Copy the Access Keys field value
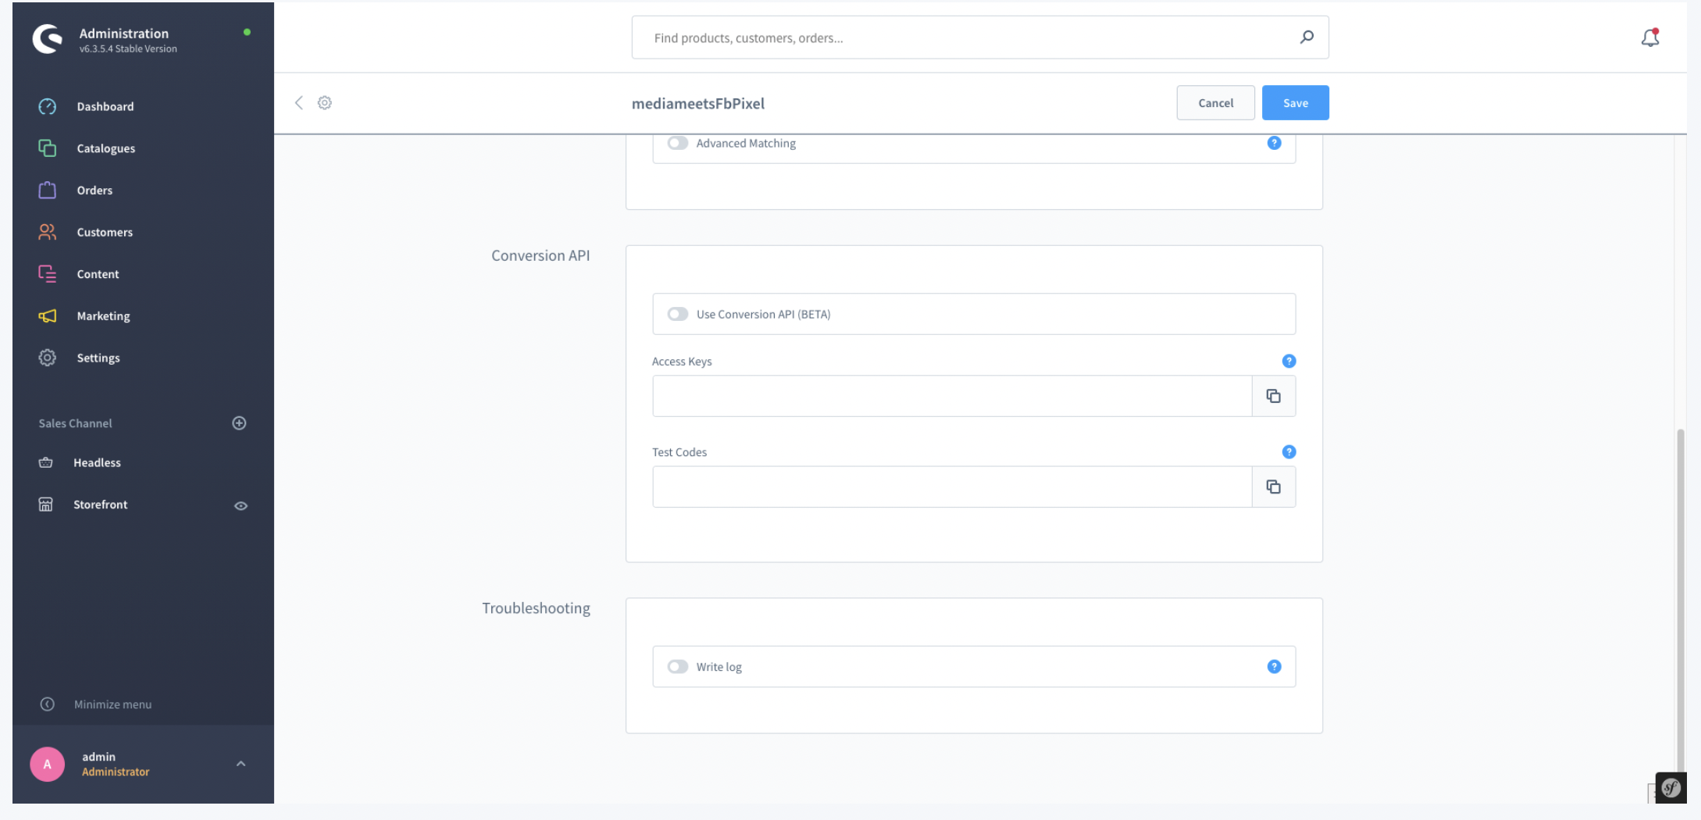Screen dimensions: 1701x820 click(1274, 396)
